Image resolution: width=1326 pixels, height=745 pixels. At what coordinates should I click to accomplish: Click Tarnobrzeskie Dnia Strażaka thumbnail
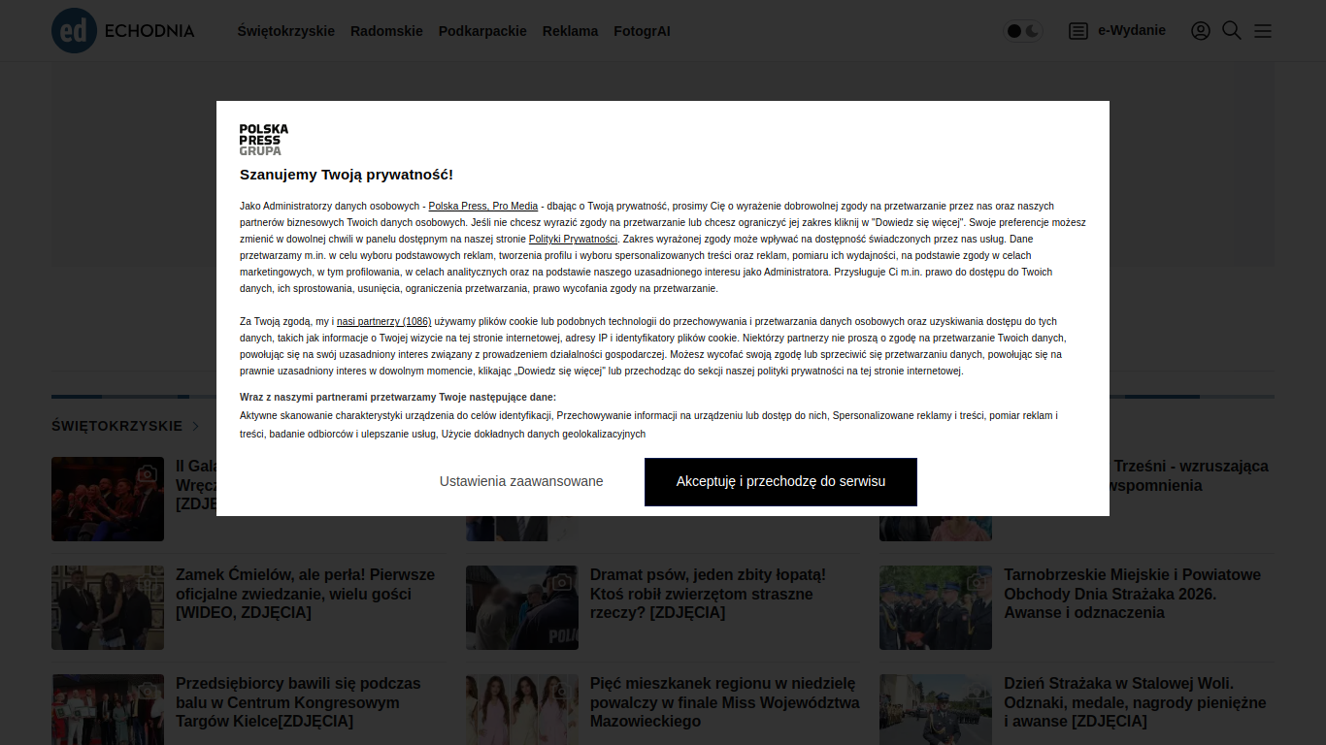[936, 608]
